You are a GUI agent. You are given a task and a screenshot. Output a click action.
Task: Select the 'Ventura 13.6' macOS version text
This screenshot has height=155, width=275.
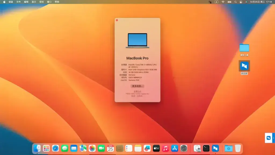tap(134, 80)
